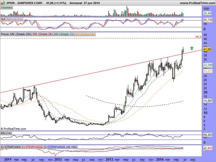Click the 2012 year on time axis
This screenshot has width=216, height=162.
pos(58,160)
